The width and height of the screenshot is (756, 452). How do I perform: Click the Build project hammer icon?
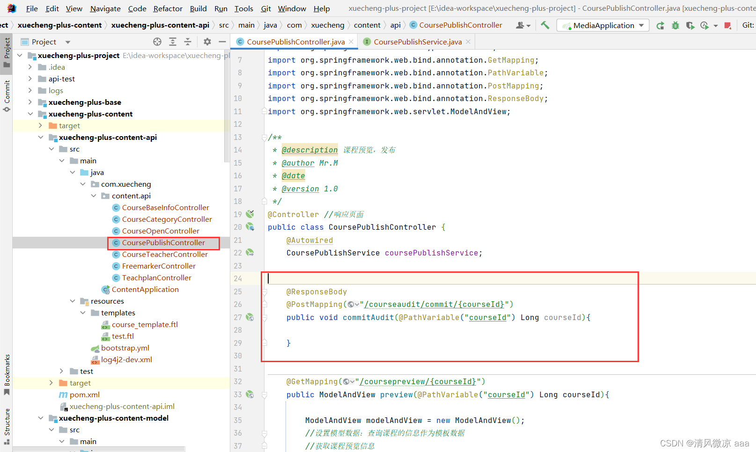coord(545,25)
